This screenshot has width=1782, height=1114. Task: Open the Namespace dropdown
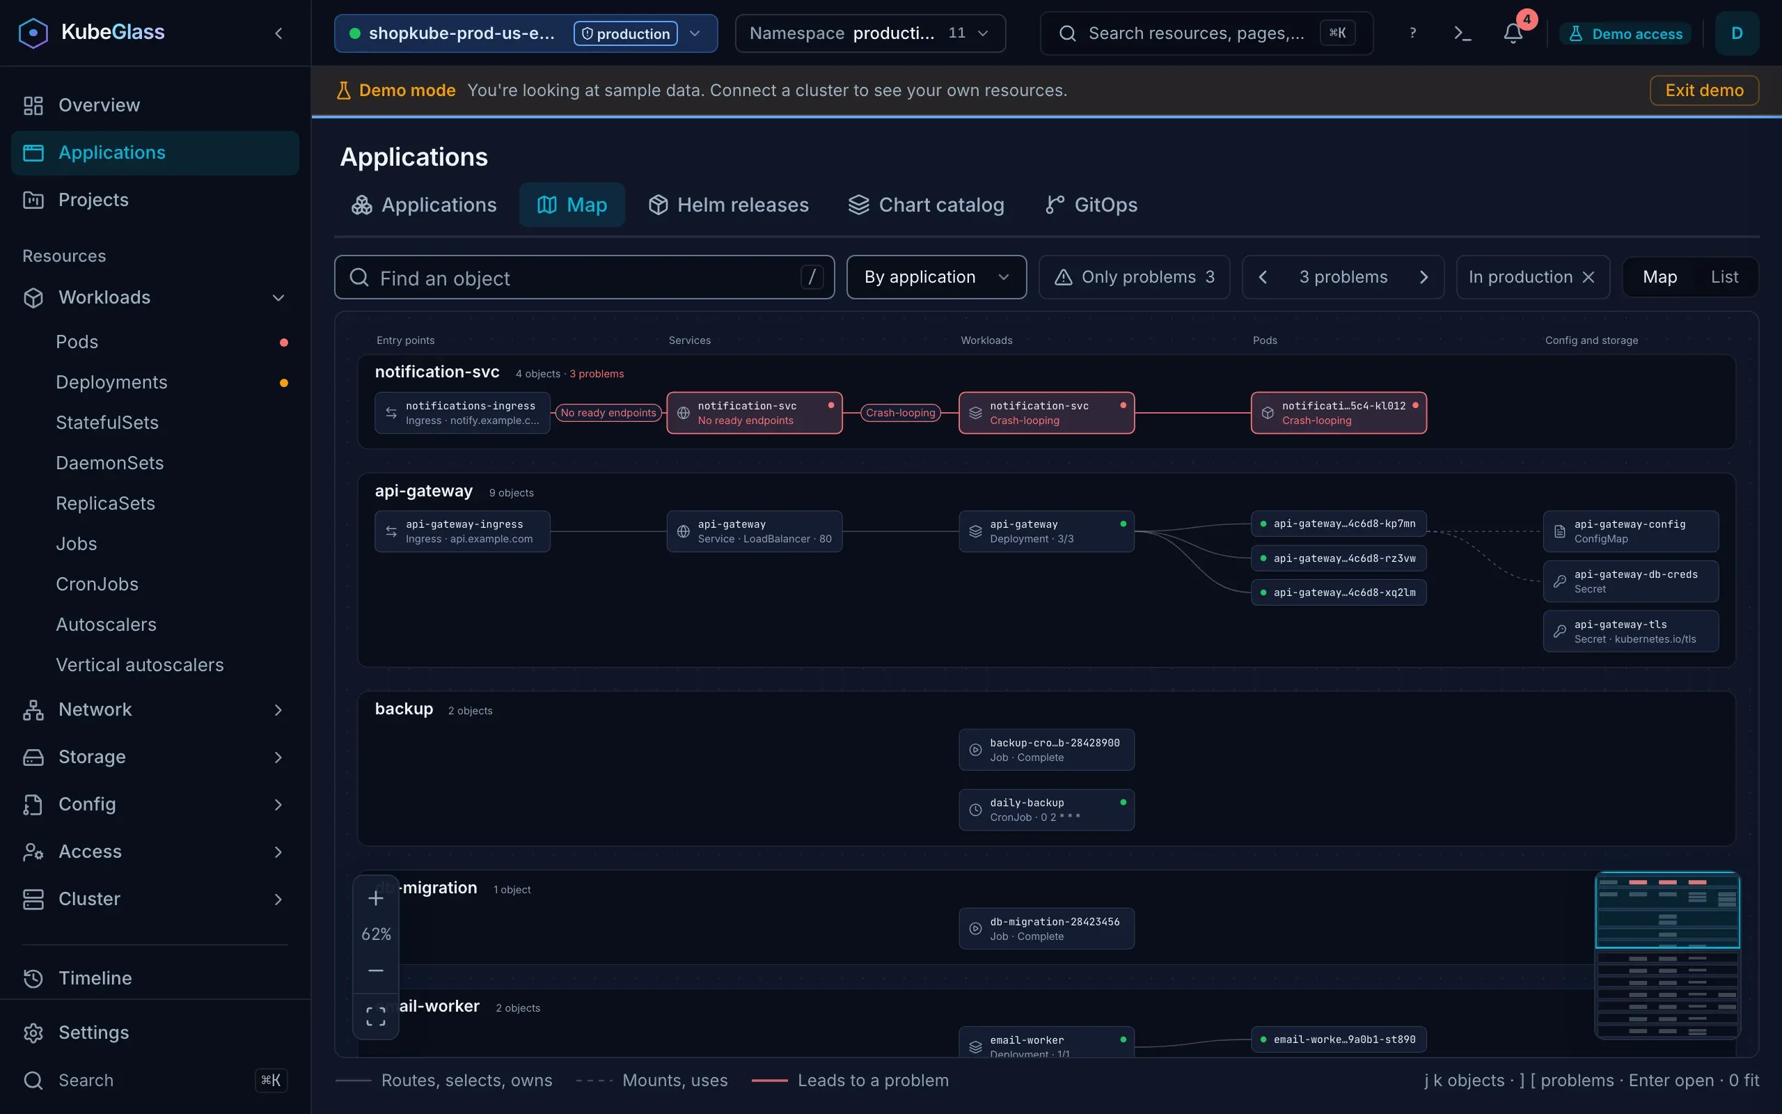point(870,33)
